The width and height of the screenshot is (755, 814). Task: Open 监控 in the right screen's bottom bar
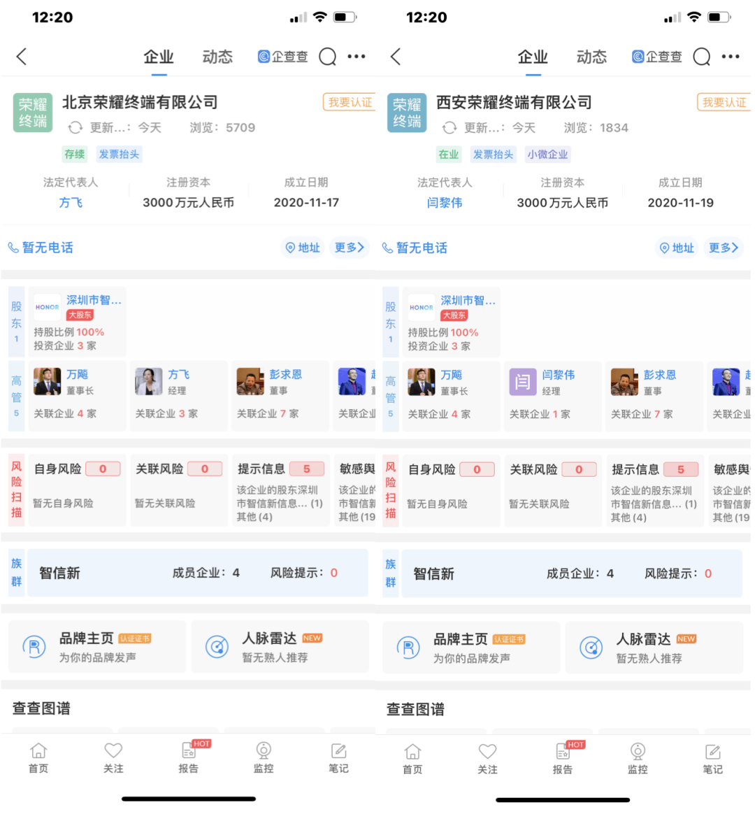pyautogui.click(x=638, y=759)
